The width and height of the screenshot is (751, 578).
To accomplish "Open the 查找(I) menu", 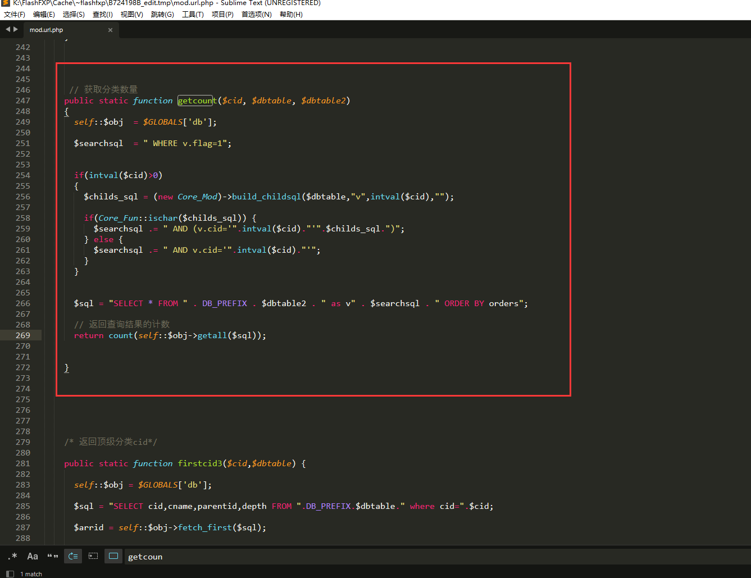I will click(x=102, y=15).
